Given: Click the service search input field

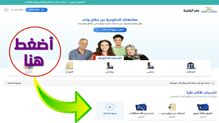Looking at the screenshot, I should (120, 83).
